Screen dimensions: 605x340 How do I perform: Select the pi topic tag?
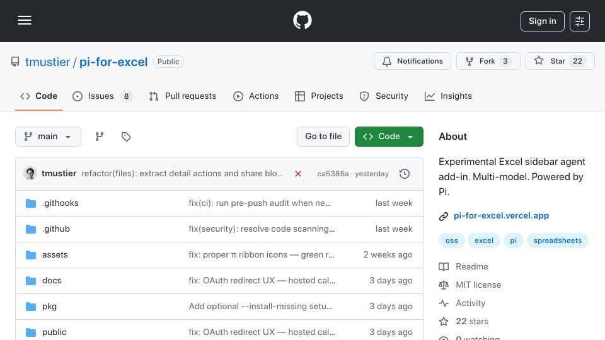coord(513,241)
